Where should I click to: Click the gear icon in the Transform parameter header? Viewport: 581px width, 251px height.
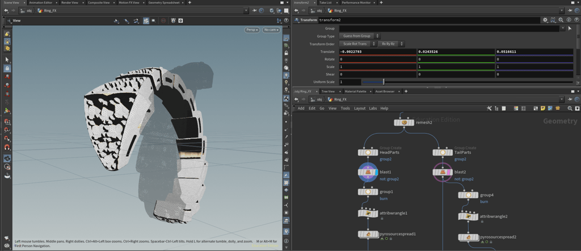tap(545, 20)
